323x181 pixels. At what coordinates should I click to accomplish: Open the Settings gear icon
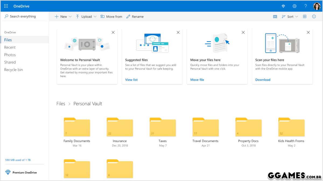[294, 6]
